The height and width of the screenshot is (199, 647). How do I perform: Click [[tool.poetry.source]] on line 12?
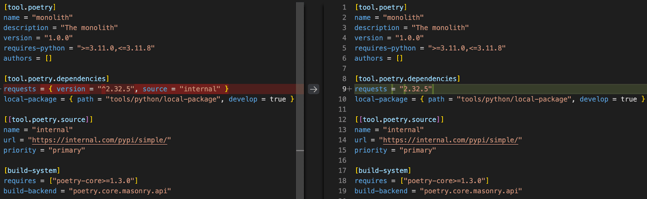(x=400, y=120)
